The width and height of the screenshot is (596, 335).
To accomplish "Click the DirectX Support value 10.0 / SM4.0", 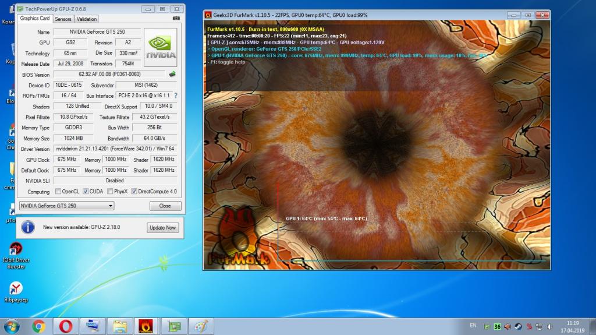I will 158,106.
